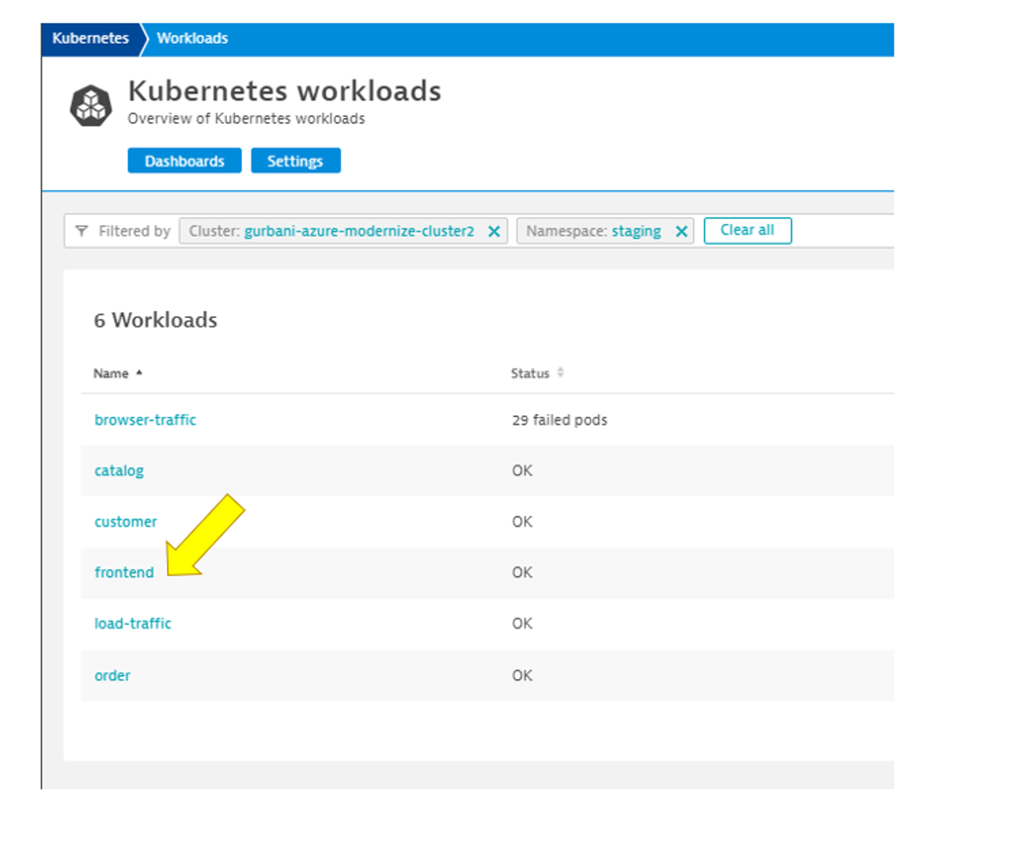
Task: Open Kubernetes workloads Settings
Action: (295, 161)
